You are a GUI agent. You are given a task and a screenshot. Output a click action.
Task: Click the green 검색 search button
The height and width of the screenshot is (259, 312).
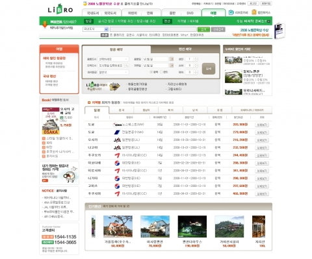(203, 29)
